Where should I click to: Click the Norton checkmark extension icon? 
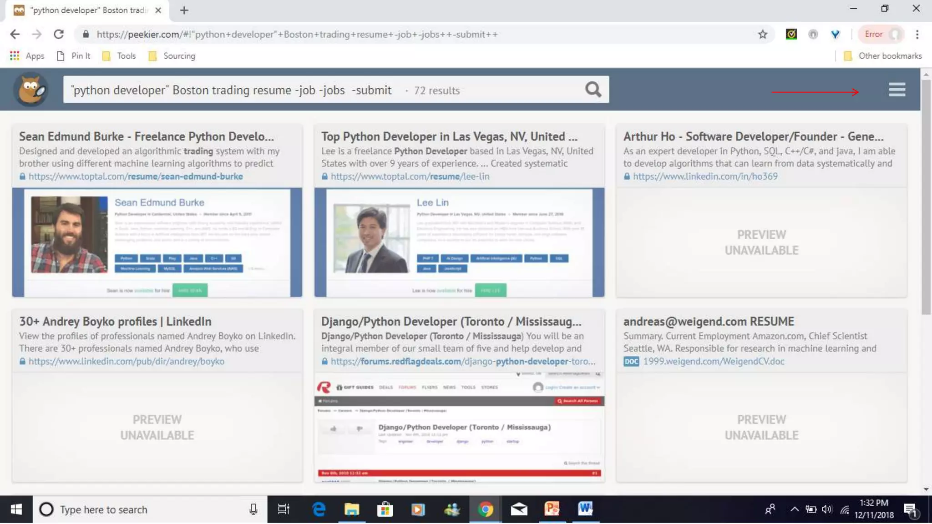[x=791, y=34]
